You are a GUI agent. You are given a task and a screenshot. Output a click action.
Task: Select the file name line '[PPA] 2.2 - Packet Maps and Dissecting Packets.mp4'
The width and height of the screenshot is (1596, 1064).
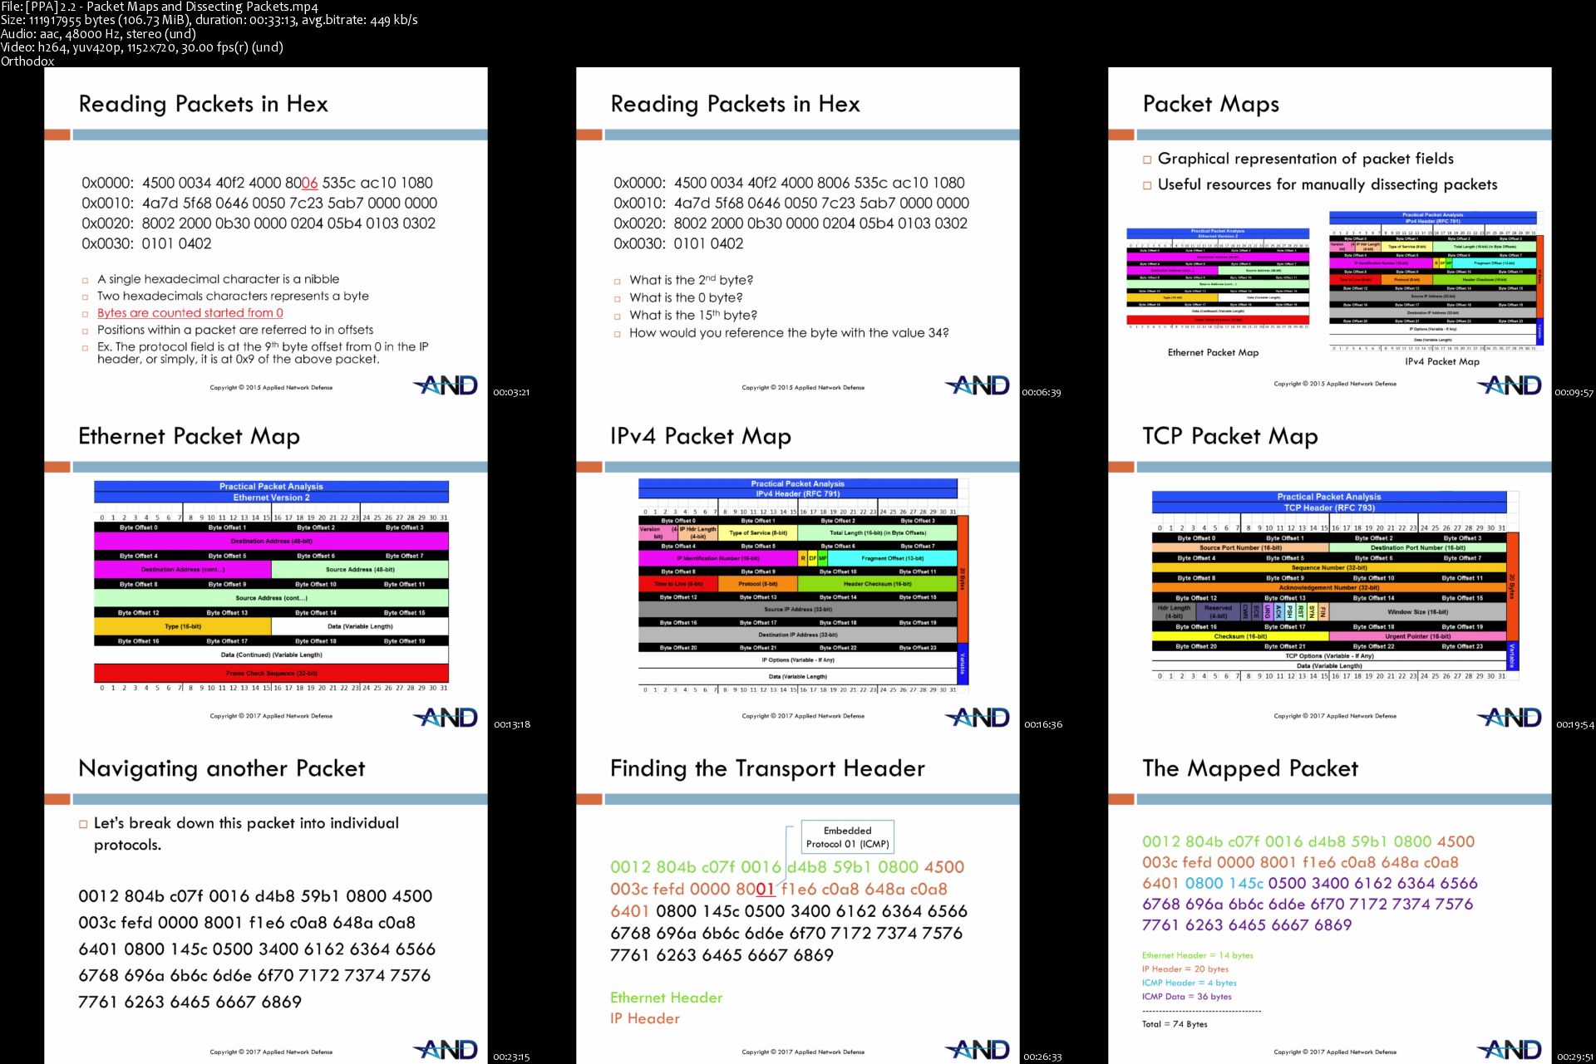coord(160,7)
